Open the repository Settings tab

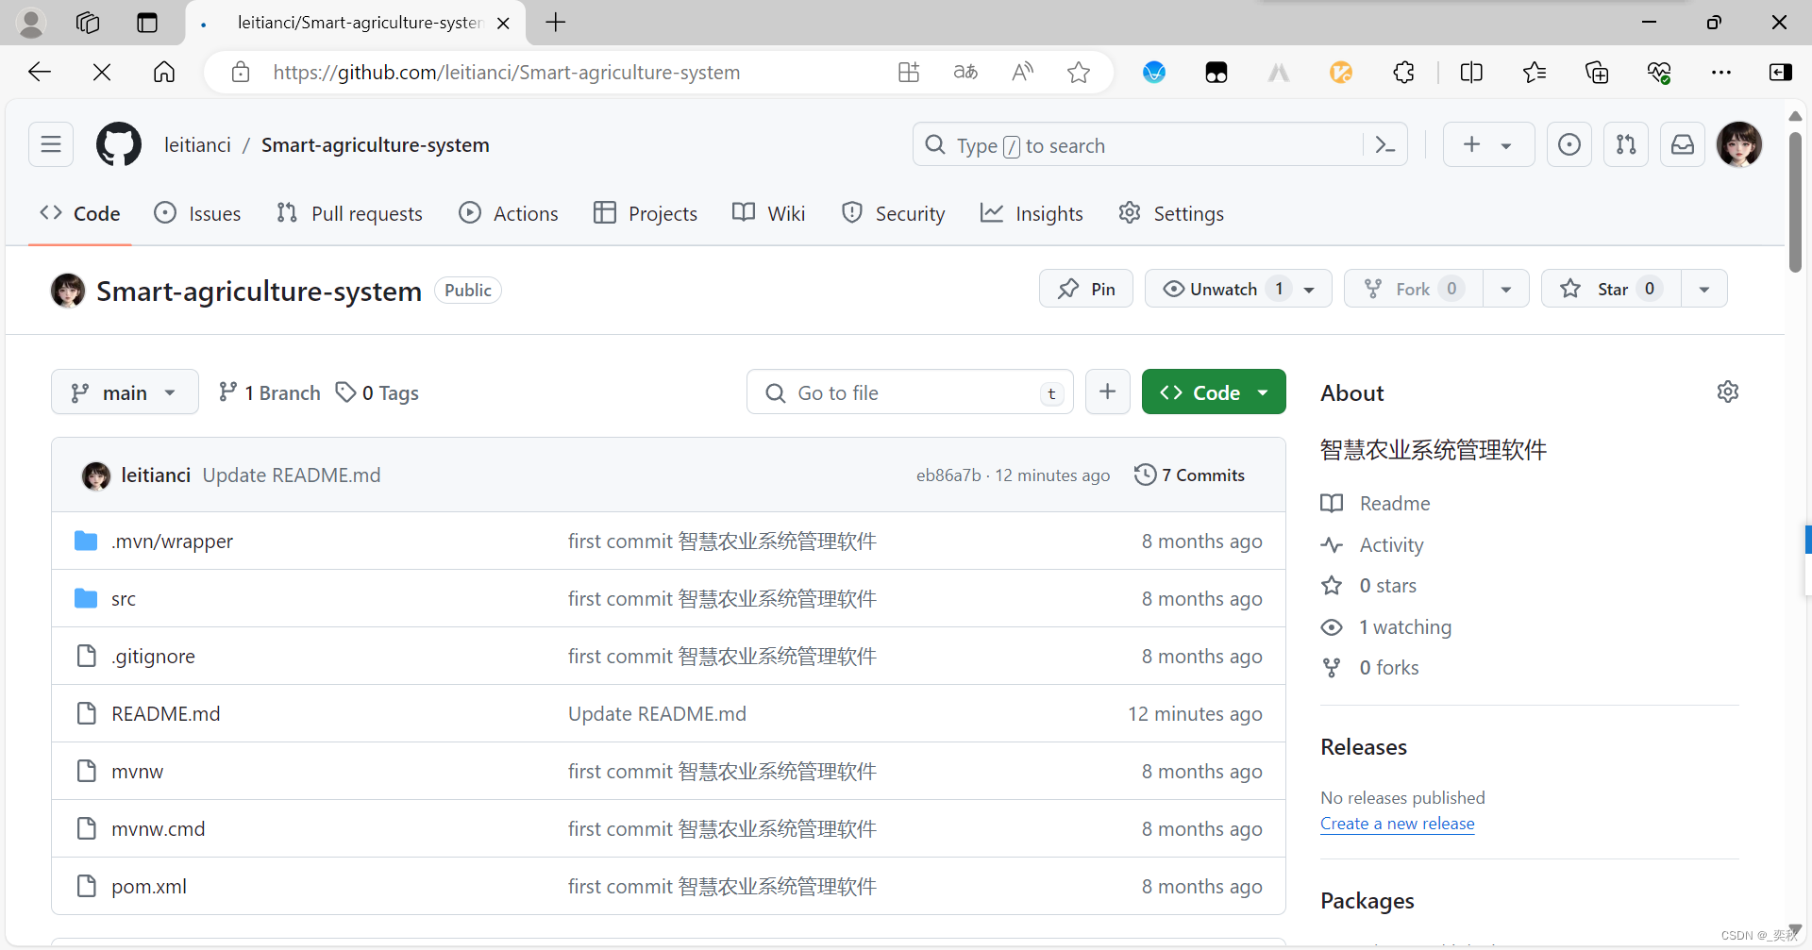coord(1171,213)
